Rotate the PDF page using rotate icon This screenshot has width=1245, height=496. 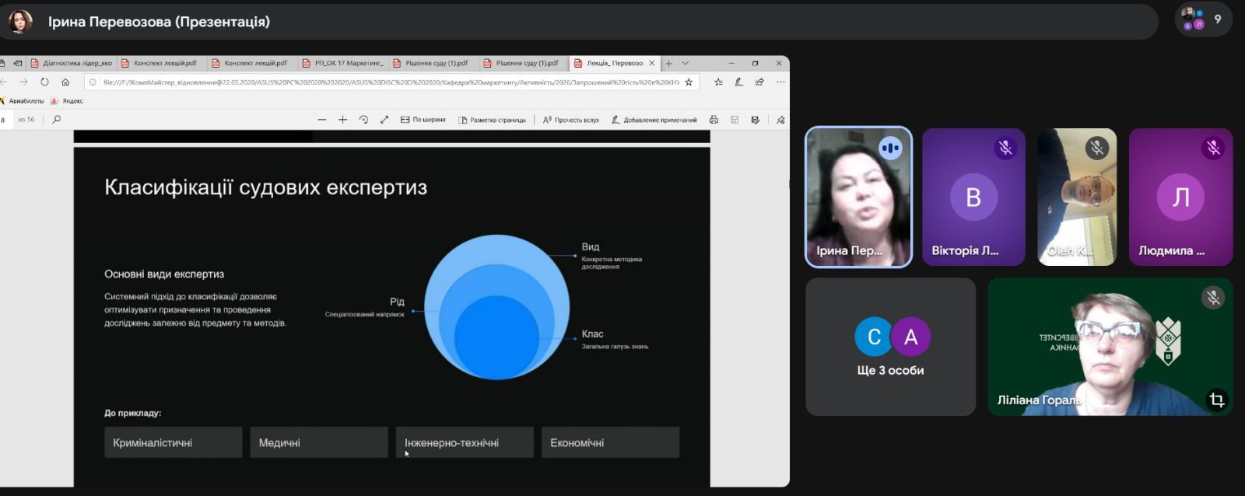coord(363,120)
